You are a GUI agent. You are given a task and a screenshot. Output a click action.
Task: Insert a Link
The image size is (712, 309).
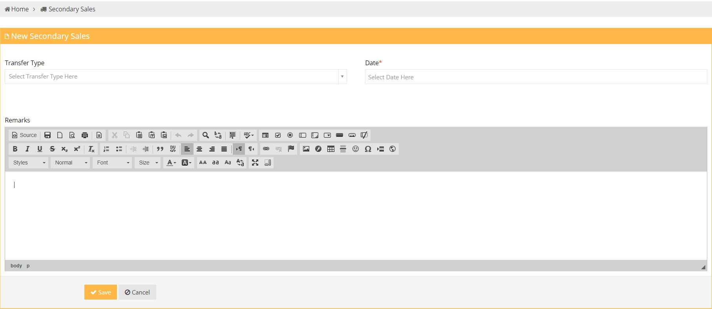266,149
